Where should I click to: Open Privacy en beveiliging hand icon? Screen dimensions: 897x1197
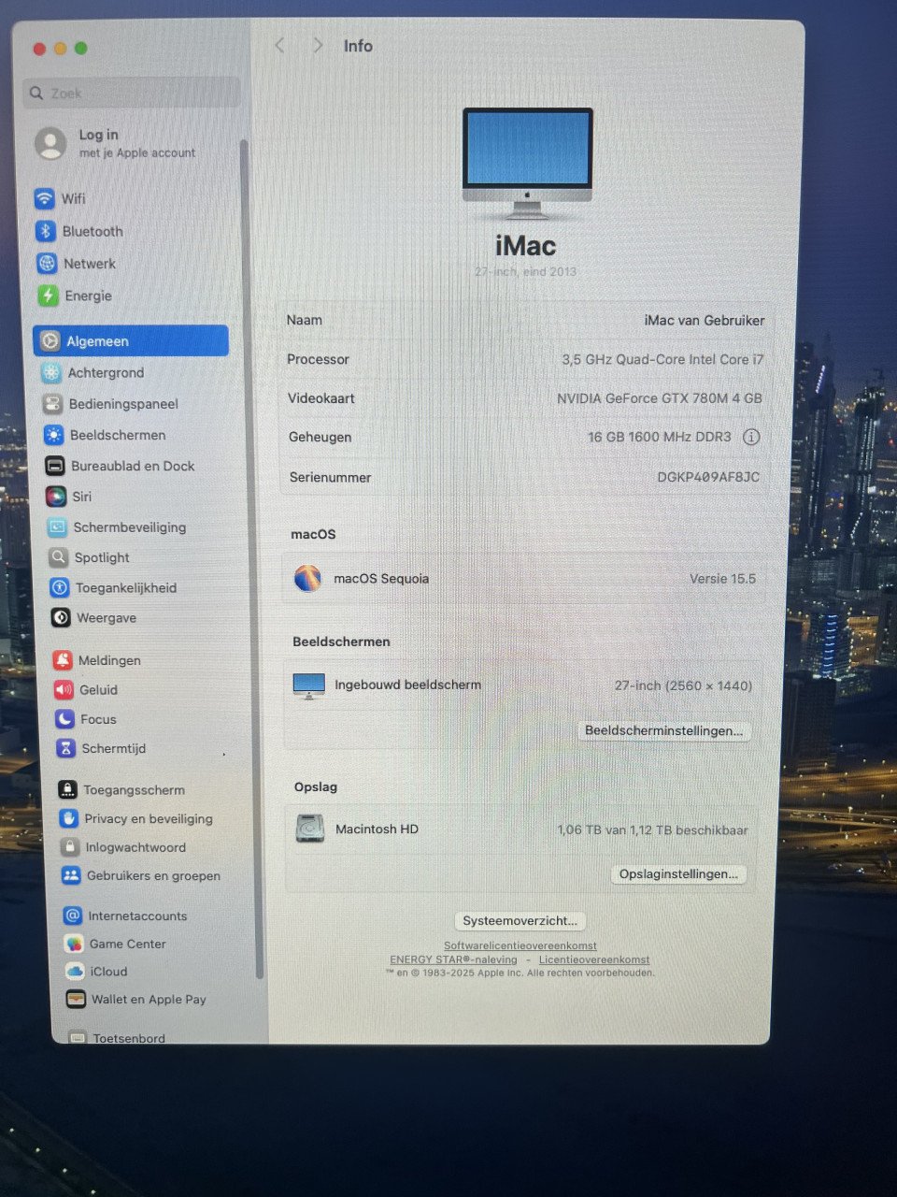[x=68, y=818]
